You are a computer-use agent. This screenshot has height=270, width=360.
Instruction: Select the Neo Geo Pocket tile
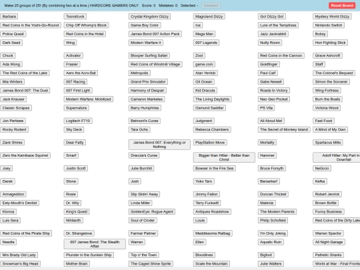[x=274, y=99]
